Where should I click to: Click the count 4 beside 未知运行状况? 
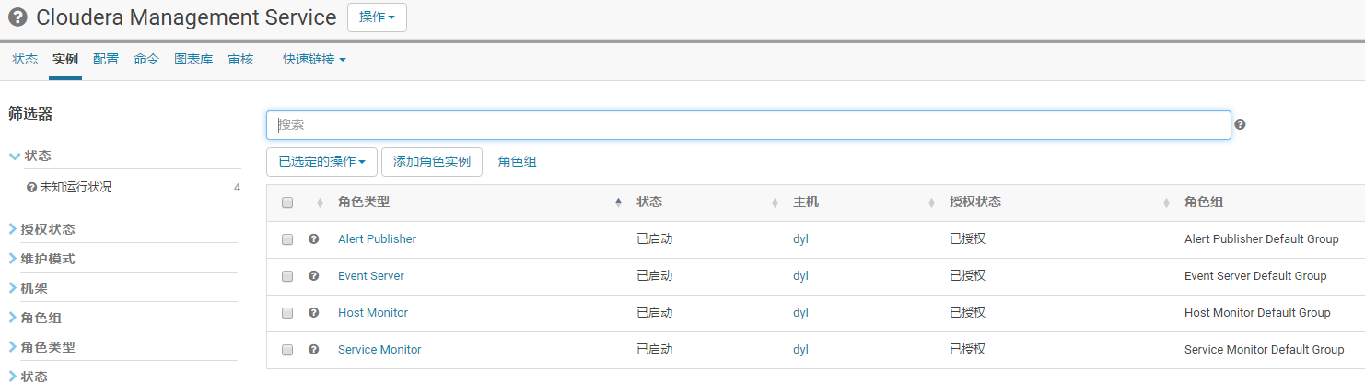237,188
